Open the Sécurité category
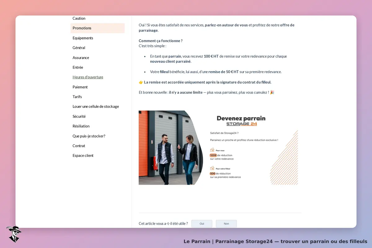The image size is (372, 248). coord(79,117)
